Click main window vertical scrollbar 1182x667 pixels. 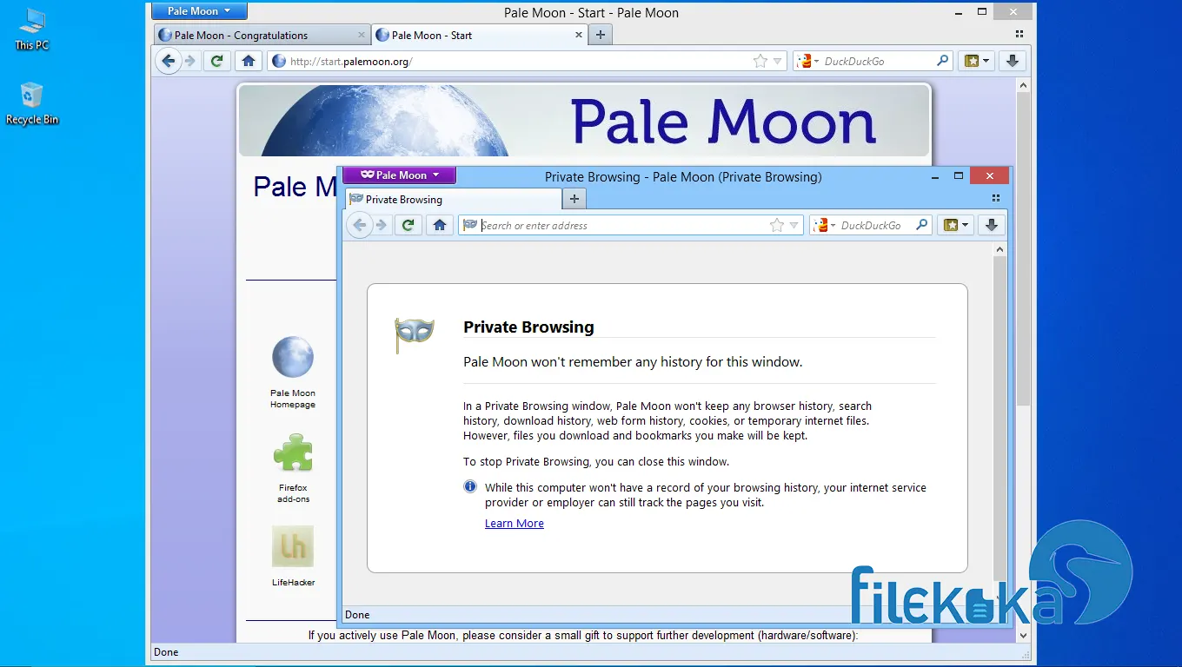tap(1023, 248)
